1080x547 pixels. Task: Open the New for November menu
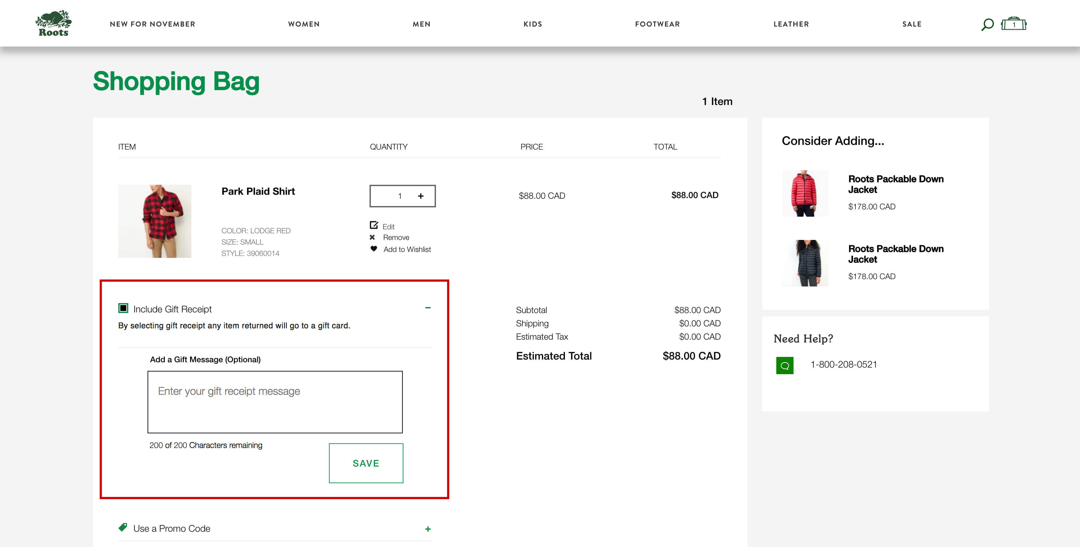(153, 24)
